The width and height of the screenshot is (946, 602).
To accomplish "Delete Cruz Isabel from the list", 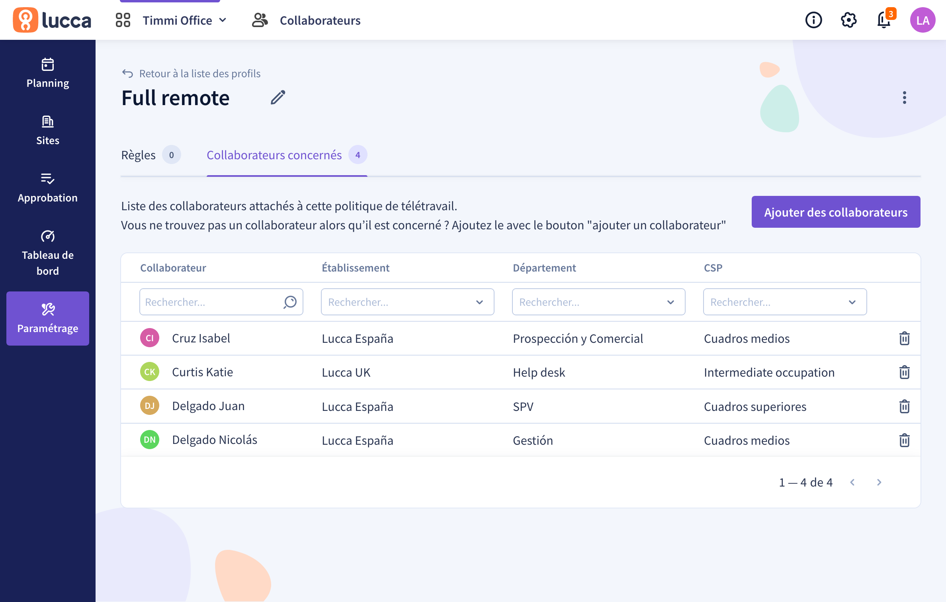I will coord(905,338).
